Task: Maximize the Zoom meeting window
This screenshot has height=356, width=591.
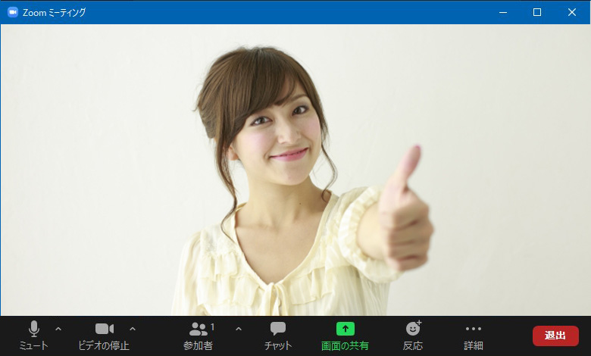Action: 536,12
